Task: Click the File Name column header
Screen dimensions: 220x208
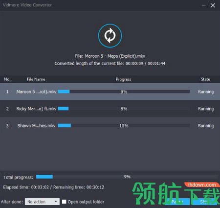Action: (36, 79)
